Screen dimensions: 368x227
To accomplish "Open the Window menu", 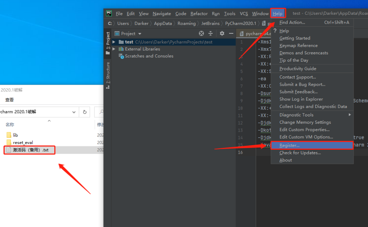I will (x=260, y=14).
